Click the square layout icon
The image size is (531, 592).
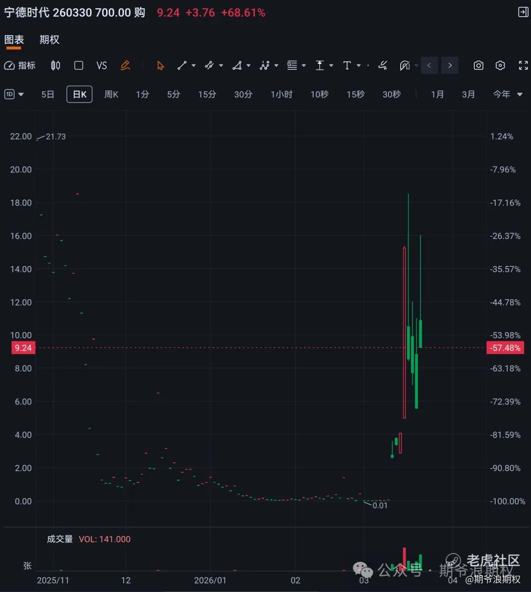pos(79,65)
